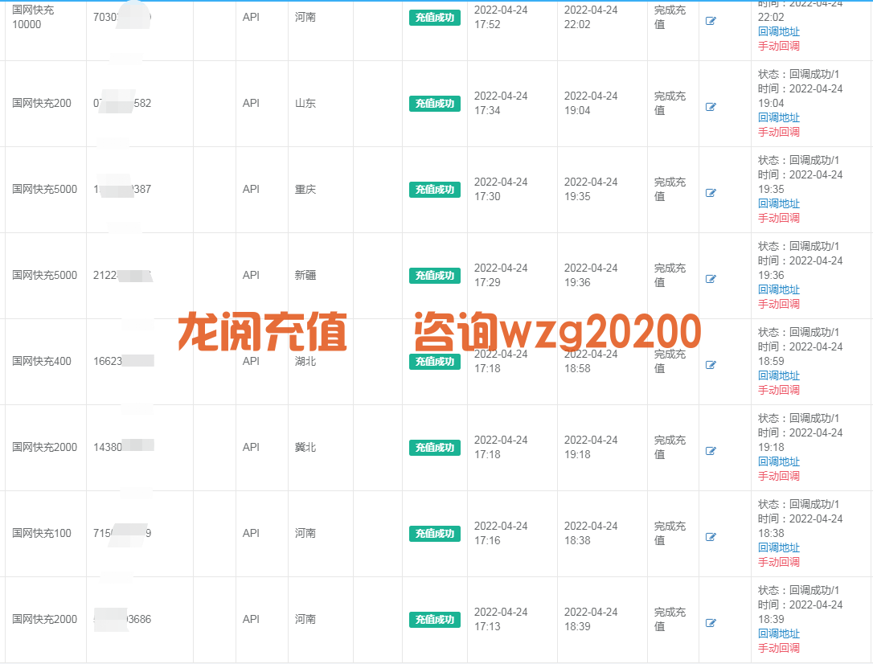Click the 完成充值 cell in the 冀北 row
The image size is (873, 664).
point(670,447)
